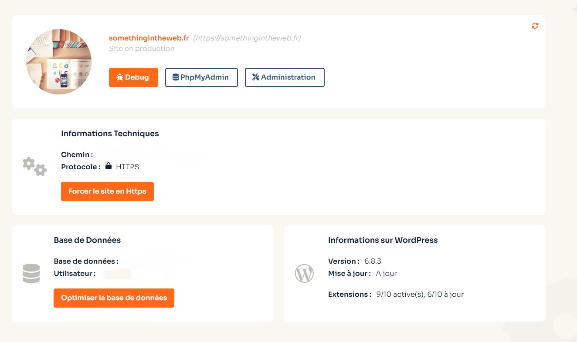577x342 pixels.
Task: Open the somethingintheweb.fr link
Action: click(x=149, y=38)
